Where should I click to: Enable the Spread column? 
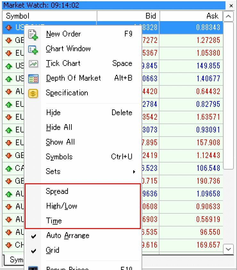coord(57,192)
